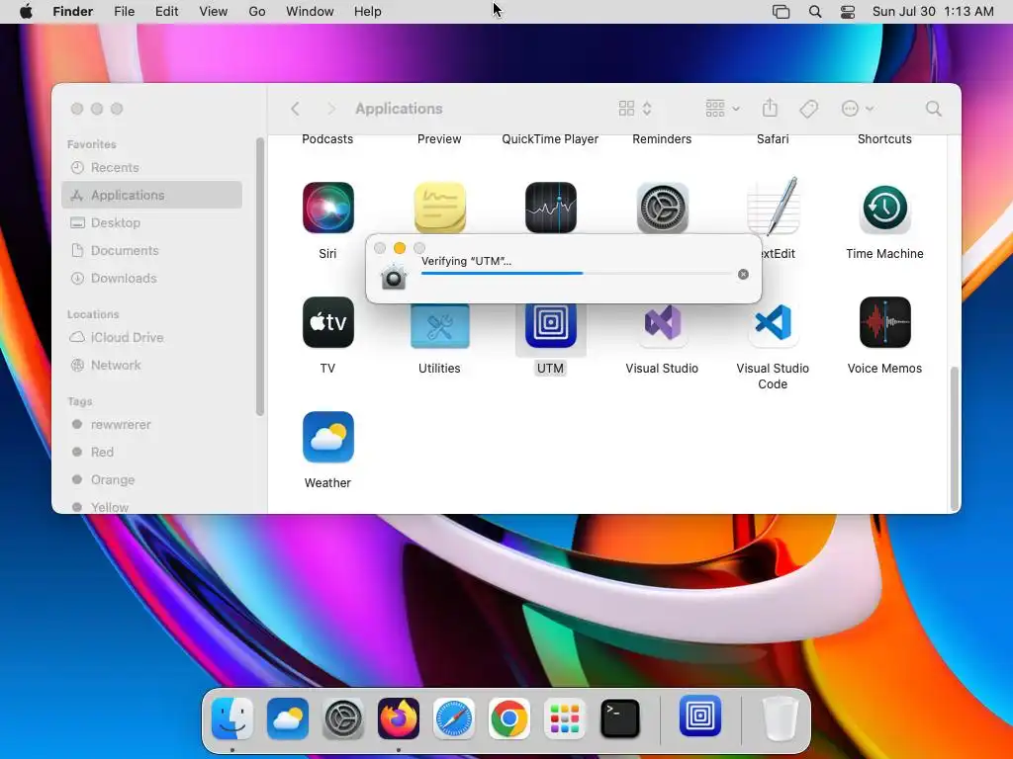The image size is (1013, 759).
Task: Open the Visual Studio Code app icon
Action: click(x=774, y=322)
